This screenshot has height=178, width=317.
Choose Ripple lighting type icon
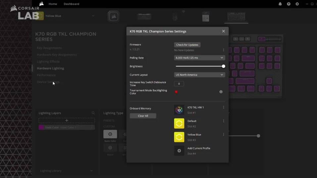tap(110, 148)
